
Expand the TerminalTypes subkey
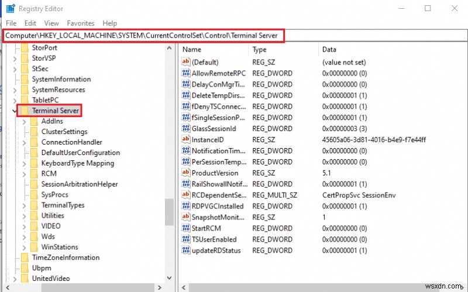pyautogui.click(x=24, y=206)
